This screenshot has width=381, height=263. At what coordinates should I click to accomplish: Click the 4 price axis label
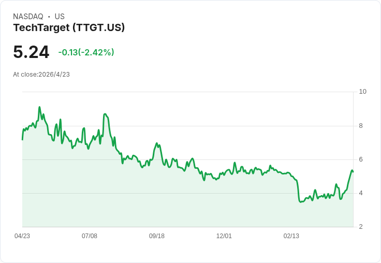tap(361, 193)
